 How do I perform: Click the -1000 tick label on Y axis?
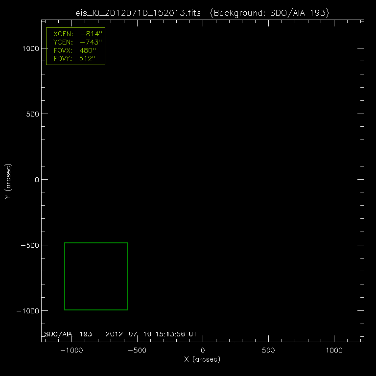26,311
